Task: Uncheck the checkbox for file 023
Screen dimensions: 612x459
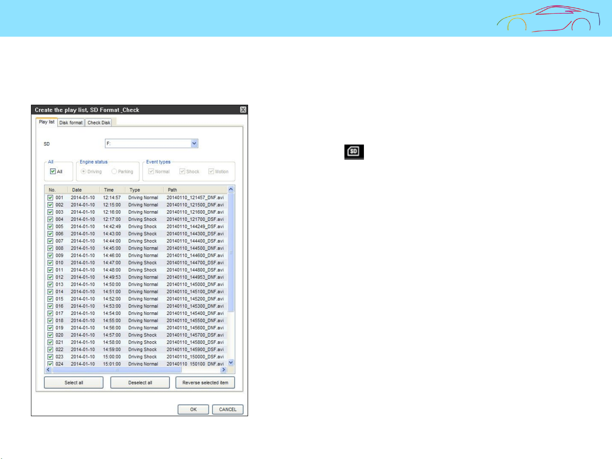Action: click(x=50, y=357)
